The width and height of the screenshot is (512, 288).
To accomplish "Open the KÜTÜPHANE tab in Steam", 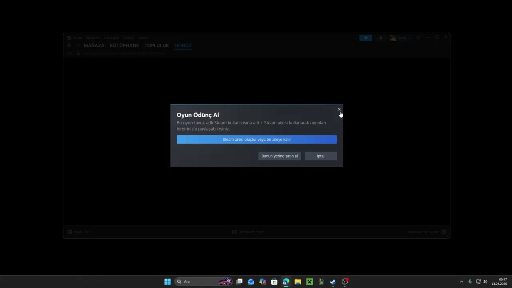I will (x=124, y=46).
